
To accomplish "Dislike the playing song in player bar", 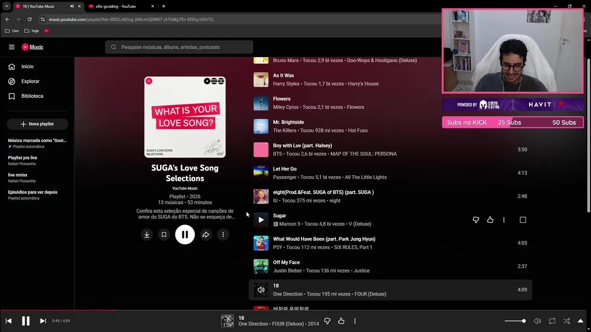I will [327, 321].
